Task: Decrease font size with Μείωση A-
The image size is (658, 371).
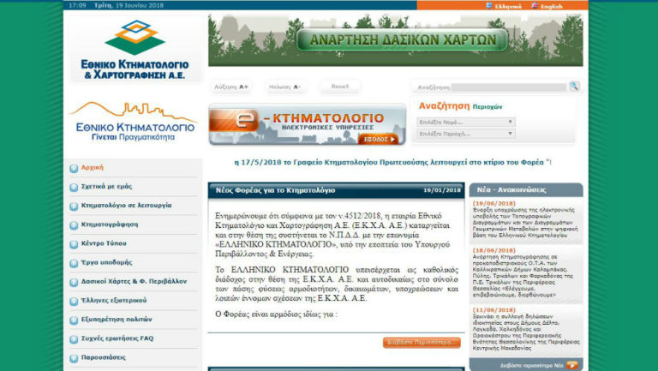Action: 285,87
